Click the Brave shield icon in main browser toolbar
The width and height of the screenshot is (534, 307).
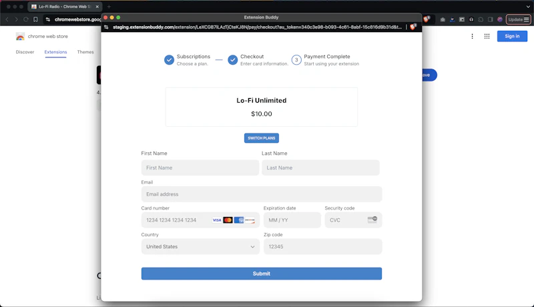427,19
